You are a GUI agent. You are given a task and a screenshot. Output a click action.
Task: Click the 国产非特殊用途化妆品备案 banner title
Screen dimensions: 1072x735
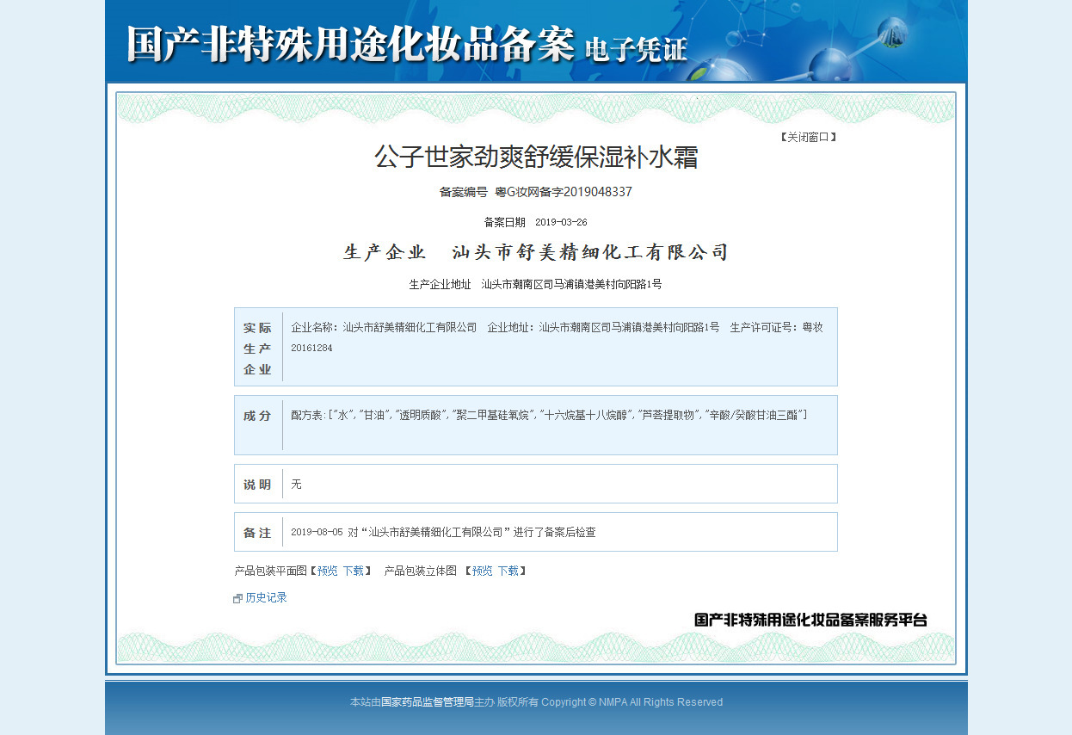tap(350, 44)
